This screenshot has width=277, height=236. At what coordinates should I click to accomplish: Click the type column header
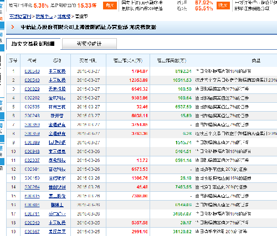[x=256, y=60]
